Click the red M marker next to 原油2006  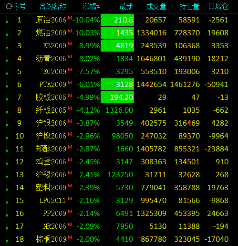70,18
